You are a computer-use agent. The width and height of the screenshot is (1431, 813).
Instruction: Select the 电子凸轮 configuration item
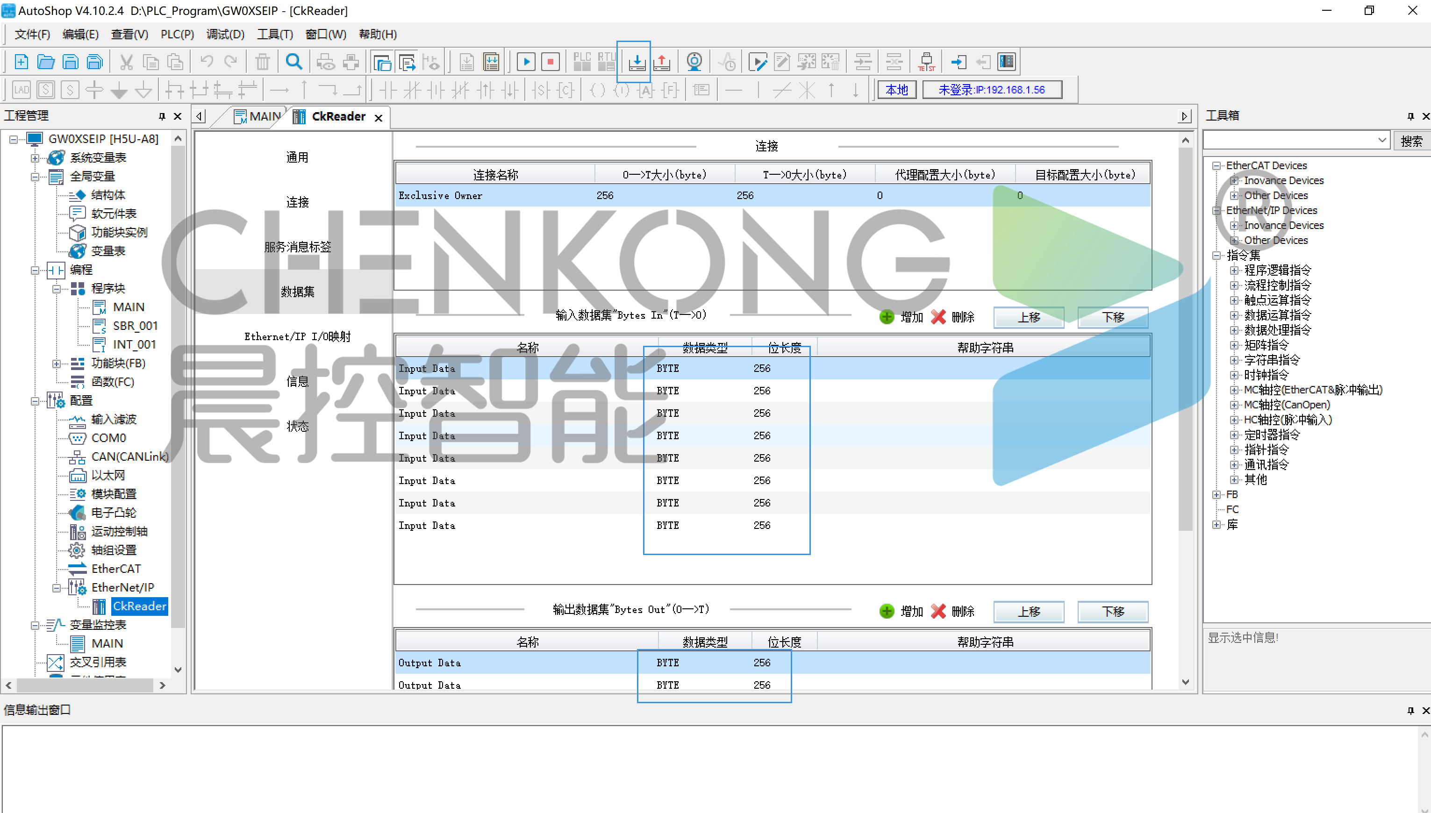[x=114, y=513]
